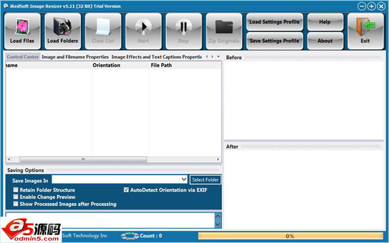This screenshot has width=389, height=243.
Task: Click the minimize window button
Action: 361,6
